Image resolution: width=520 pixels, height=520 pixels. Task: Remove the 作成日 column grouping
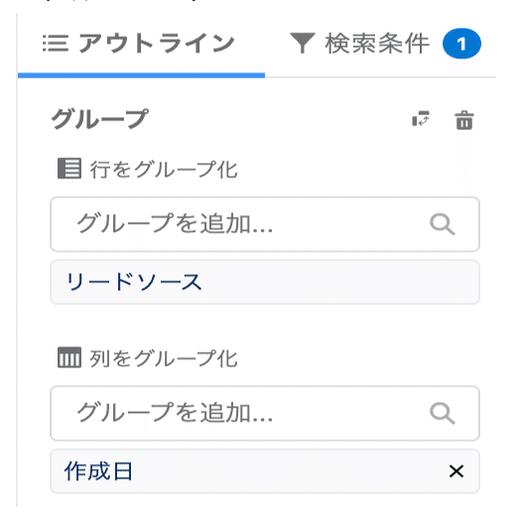456,471
